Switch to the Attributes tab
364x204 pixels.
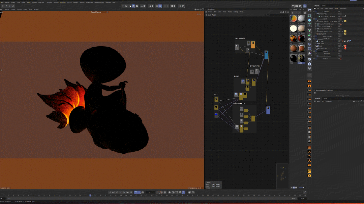coord(317,99)
